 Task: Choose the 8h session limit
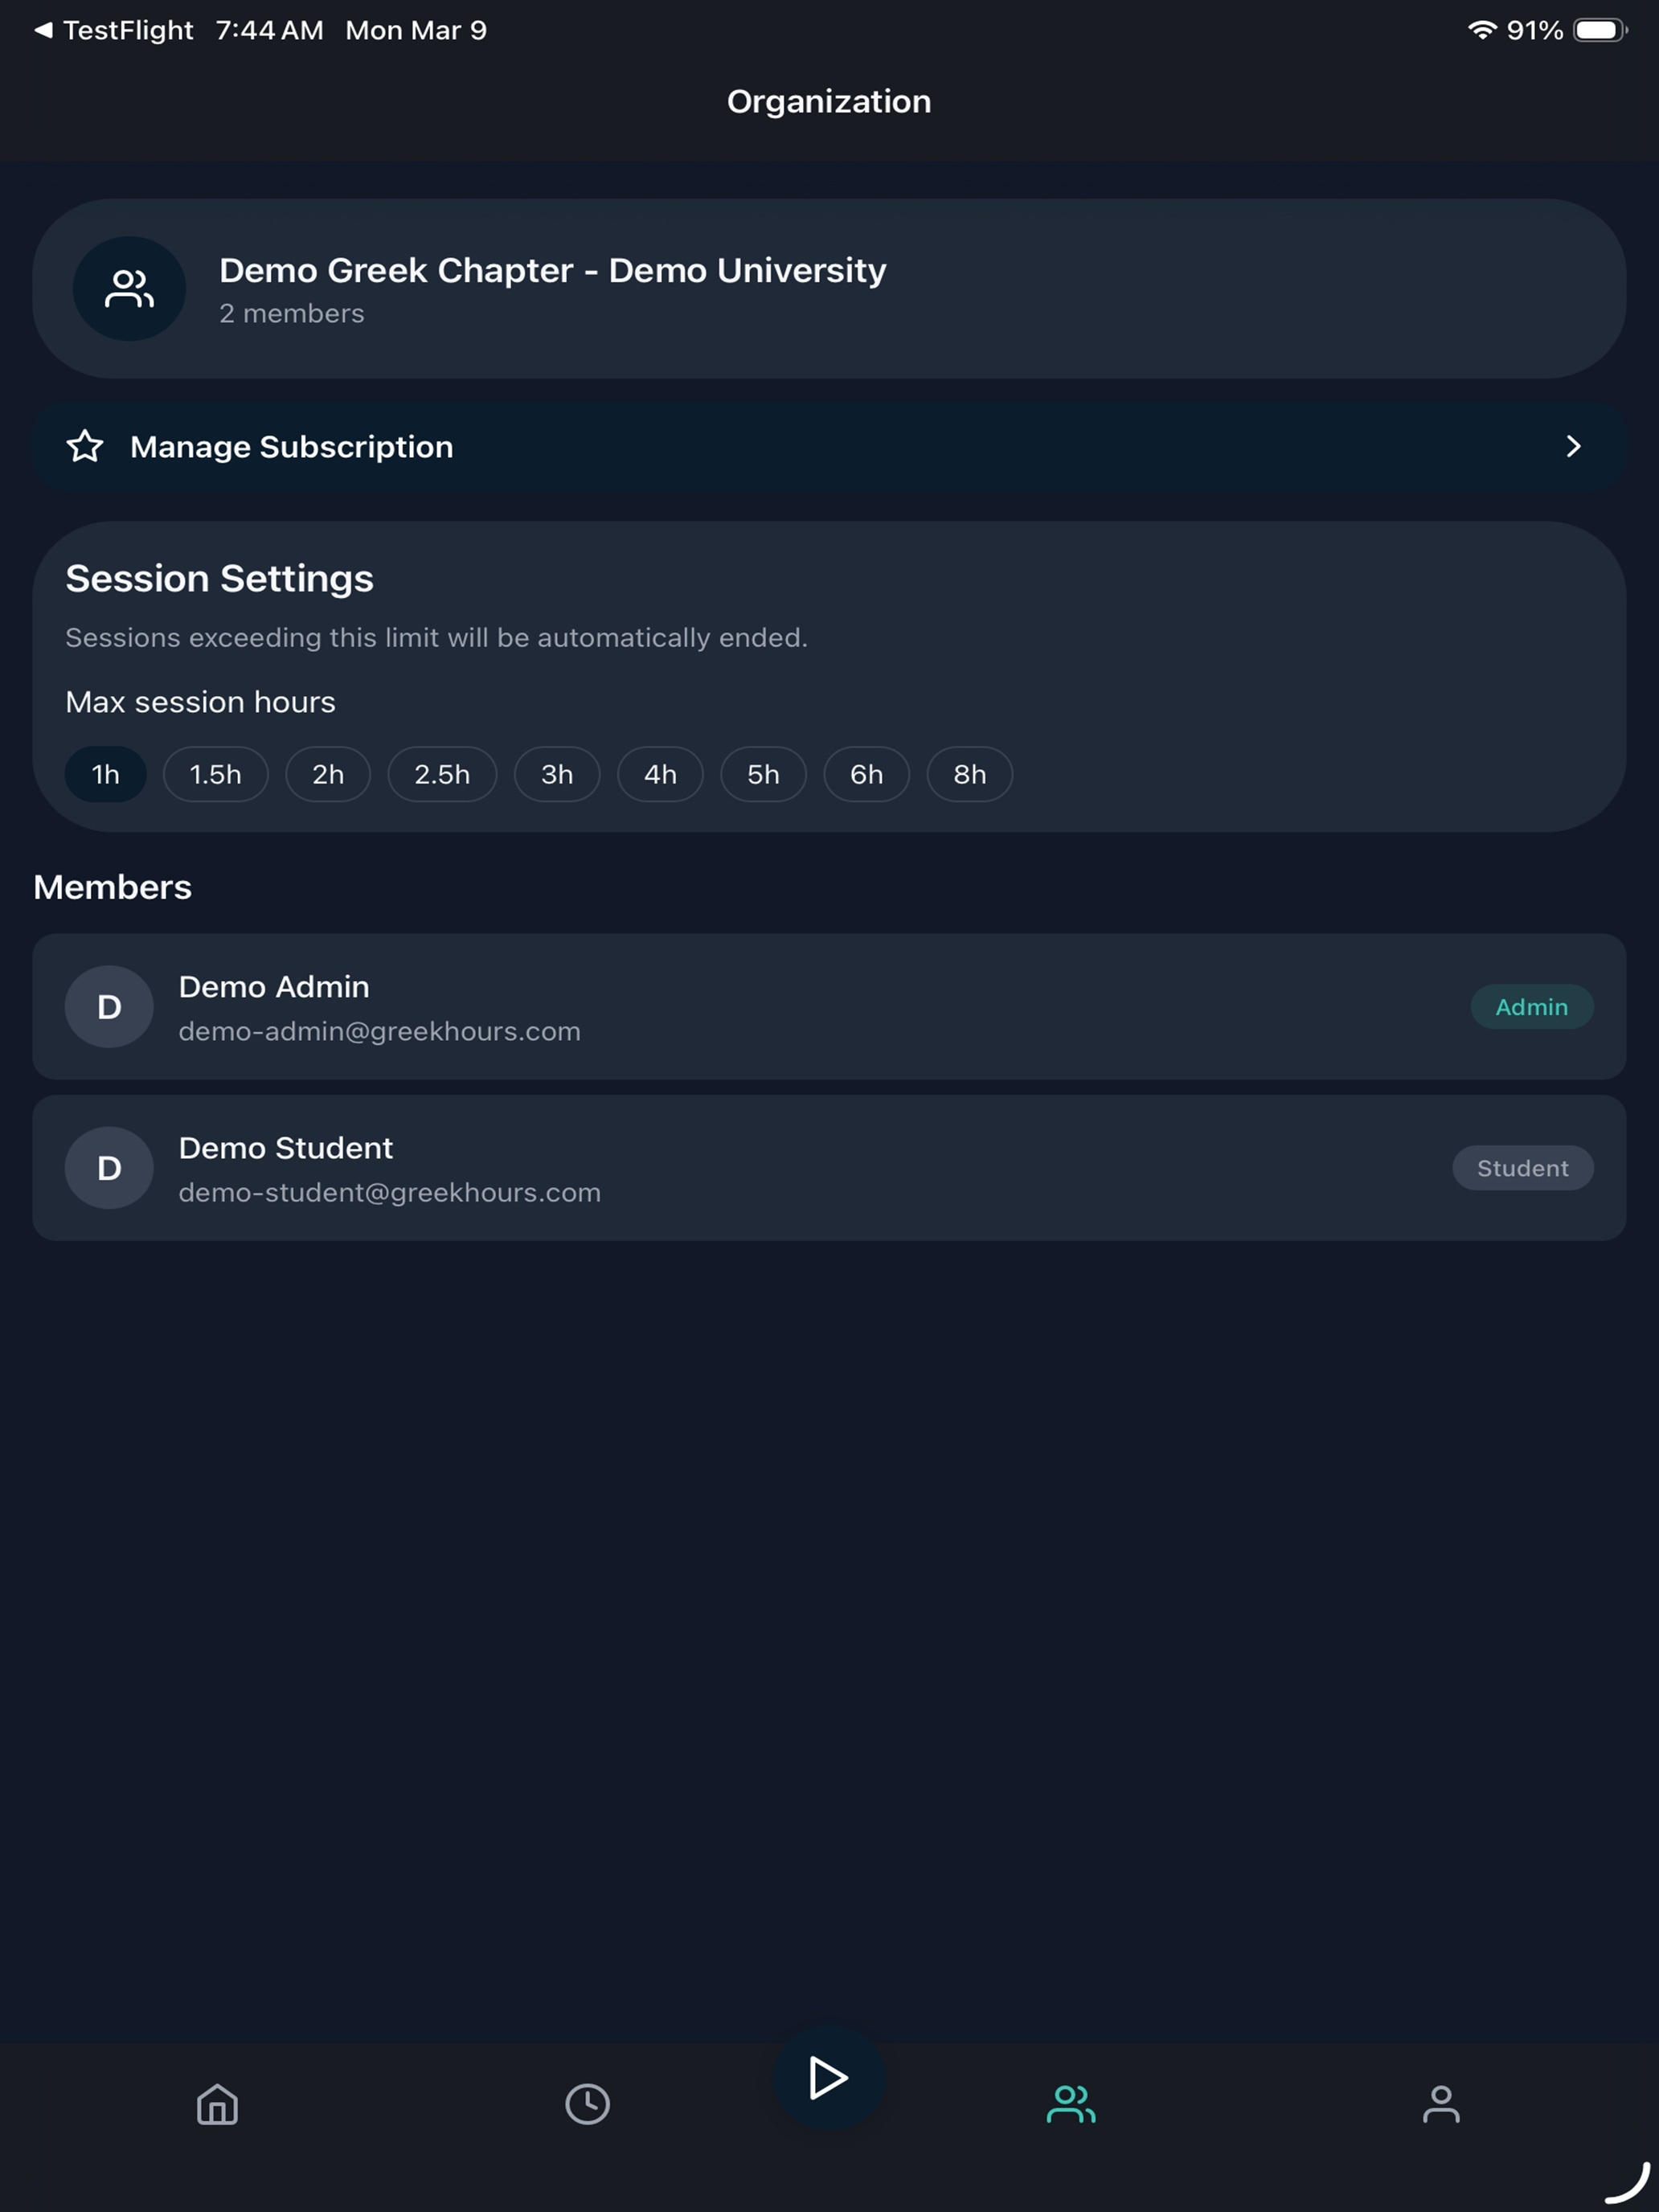tap(970, 774)
